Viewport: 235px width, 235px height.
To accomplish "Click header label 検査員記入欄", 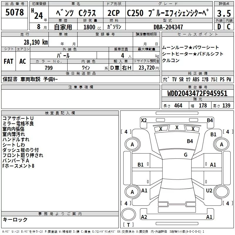I will (x=60, y=113).
